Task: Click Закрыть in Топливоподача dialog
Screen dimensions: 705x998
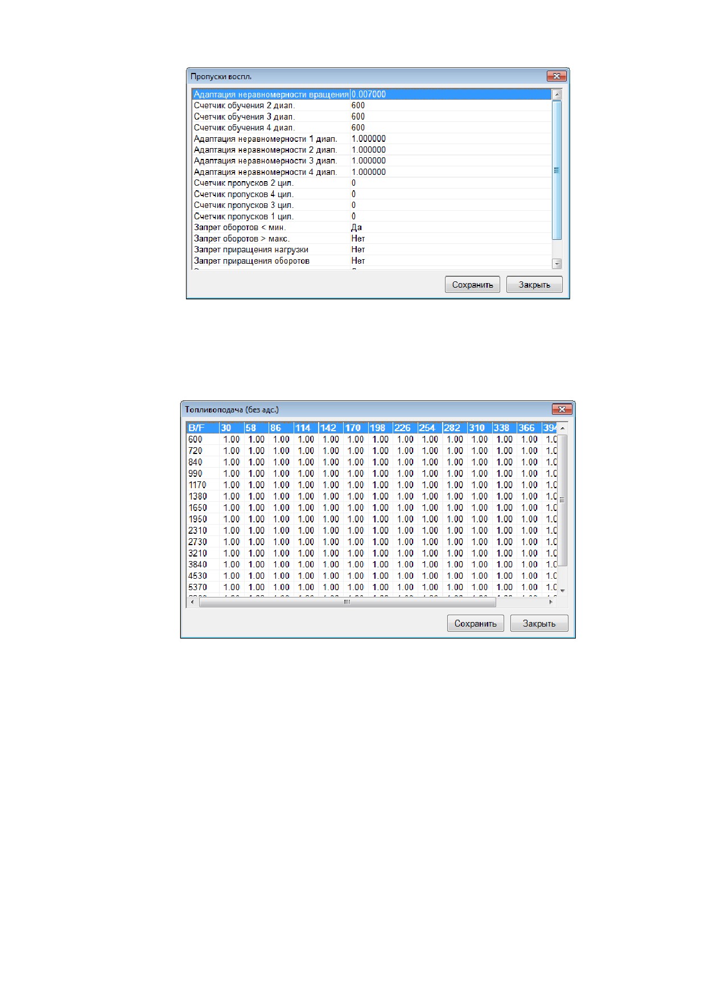Action: [x=539, y=623]
